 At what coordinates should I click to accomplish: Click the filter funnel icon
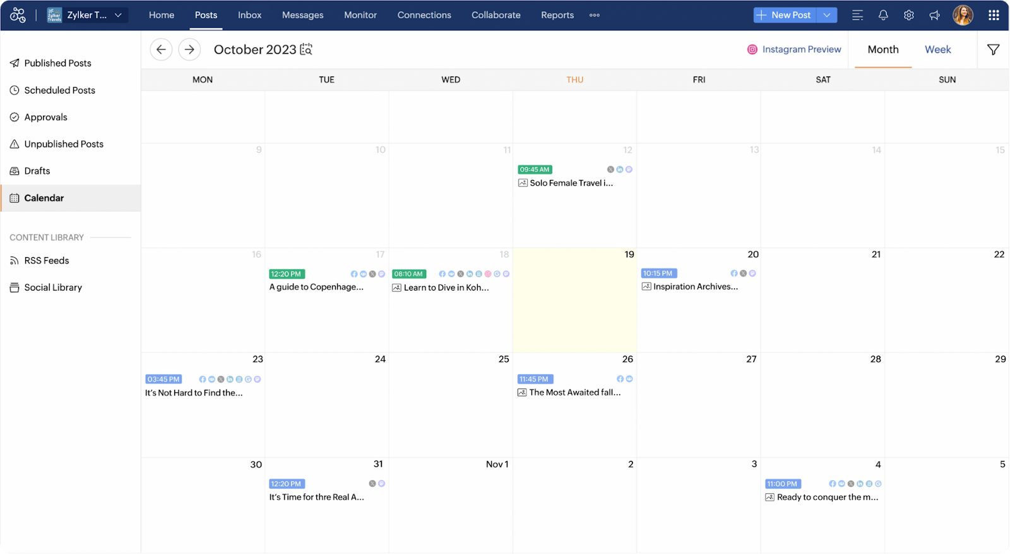pos(993,49)
